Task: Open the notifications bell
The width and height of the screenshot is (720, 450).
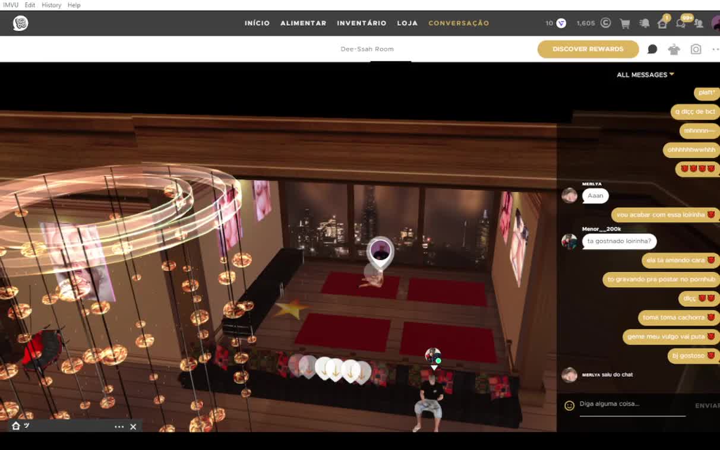Action: click(644, 24)
